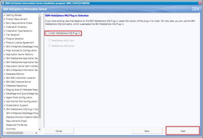The width and height of the screenshot is (203, 138).
Task: Select Staging Area of Metadata Repo step
Action: [x=22, y=89]
